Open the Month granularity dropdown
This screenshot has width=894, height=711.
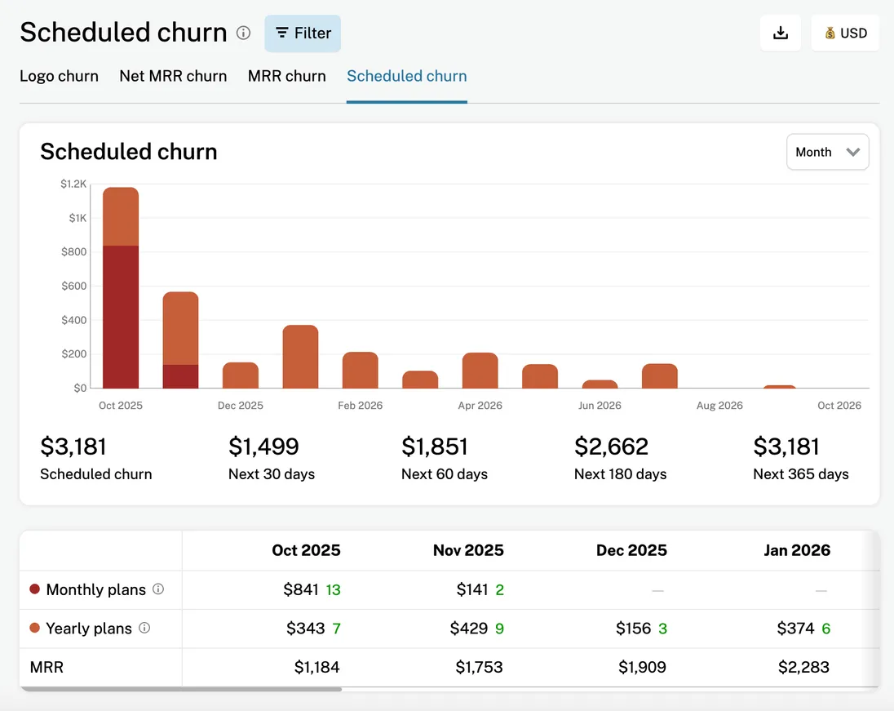click(x=827, y=152)
